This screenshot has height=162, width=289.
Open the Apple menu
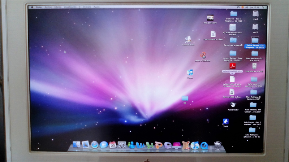click(x=32, y=7)
